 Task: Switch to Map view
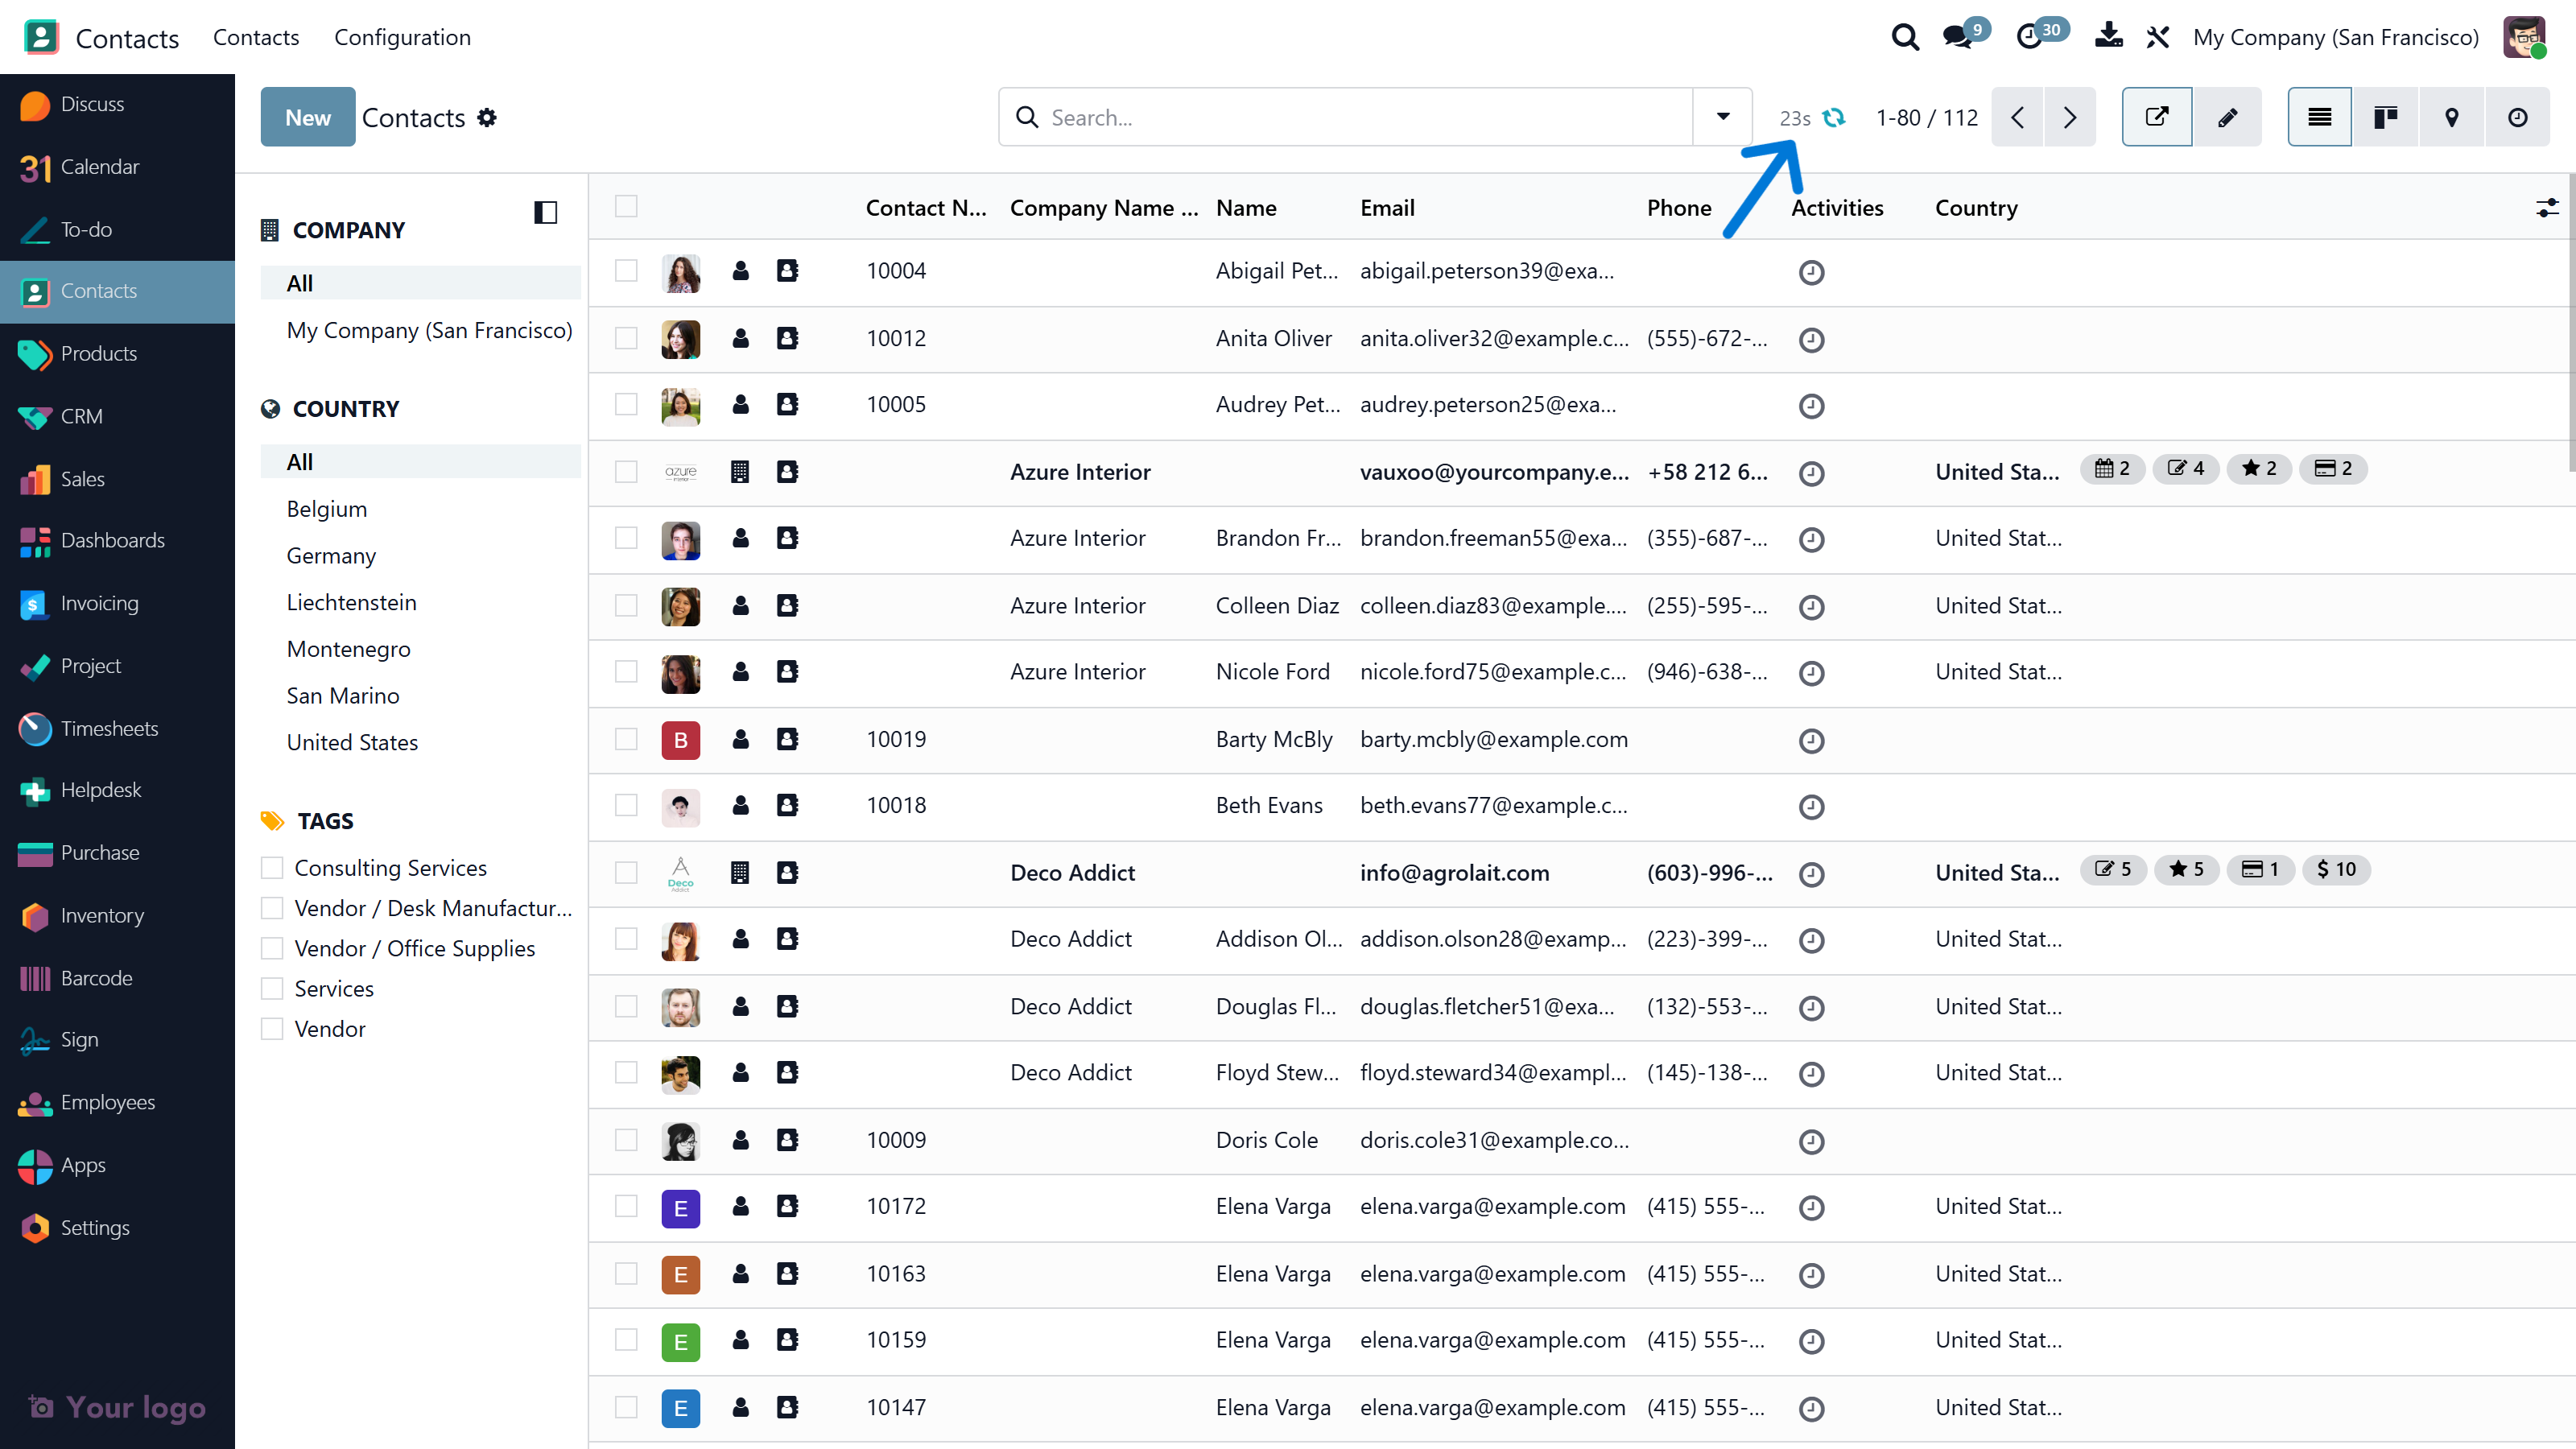point(2451,117)
